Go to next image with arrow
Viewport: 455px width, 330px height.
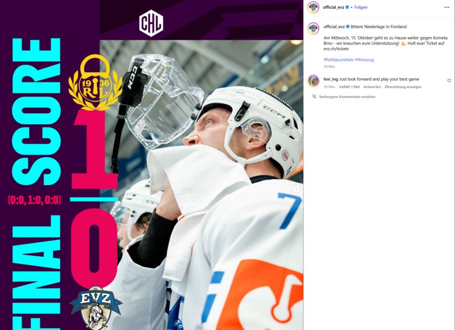[296, 189]
